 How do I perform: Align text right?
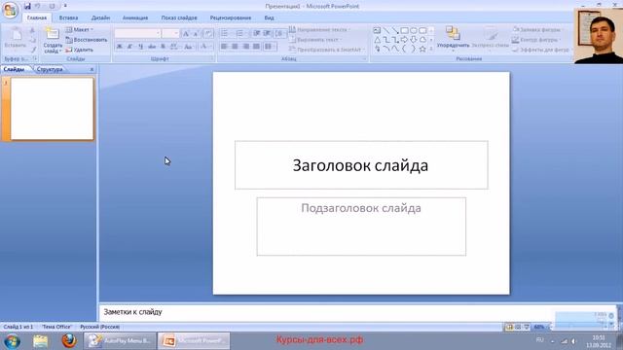[x=245, y=47]
